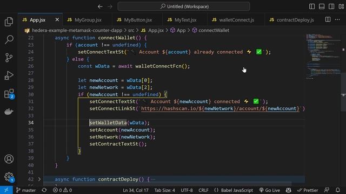Switch to the MyText.jsx tab

(185, 20)
